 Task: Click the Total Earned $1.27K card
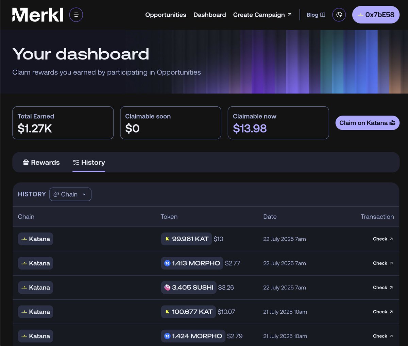coord(63,123)
